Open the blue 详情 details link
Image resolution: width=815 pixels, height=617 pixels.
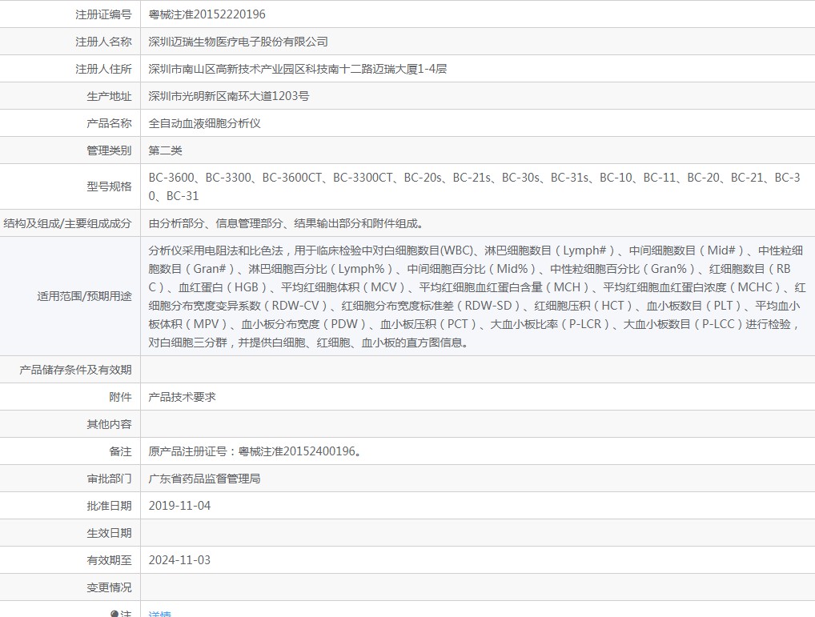click(159, 614)
